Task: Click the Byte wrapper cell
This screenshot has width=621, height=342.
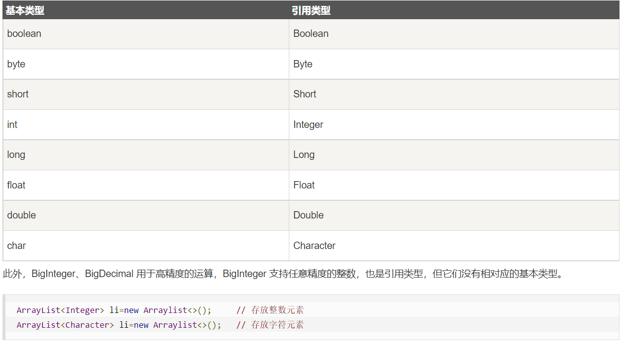Action: point(302,64)
